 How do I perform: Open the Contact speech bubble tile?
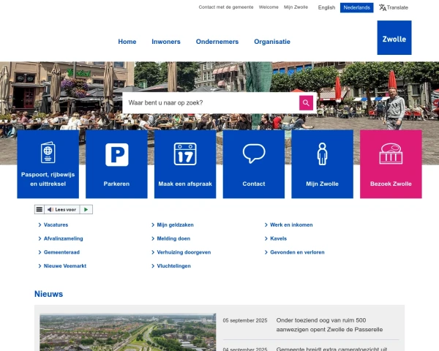(x=254, y=164)
